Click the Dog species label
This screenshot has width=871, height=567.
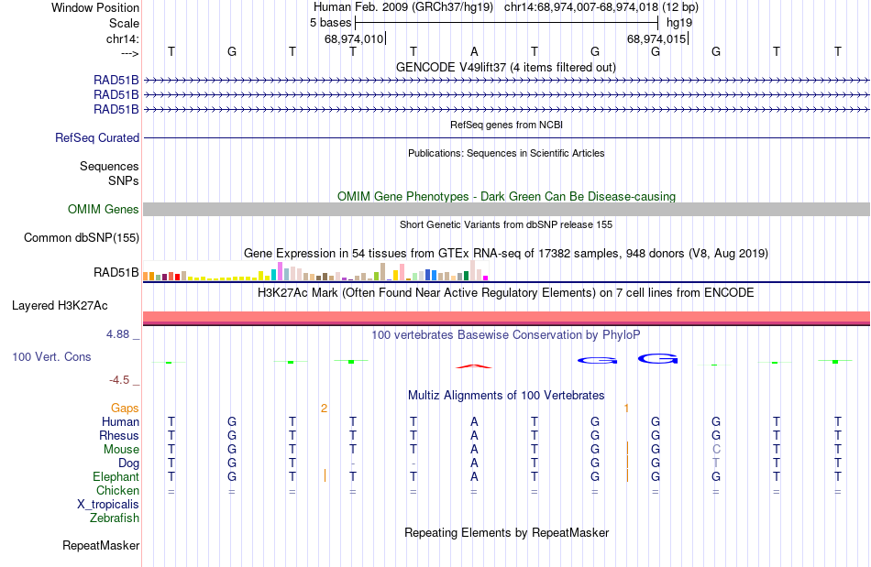tap(128, 463)
